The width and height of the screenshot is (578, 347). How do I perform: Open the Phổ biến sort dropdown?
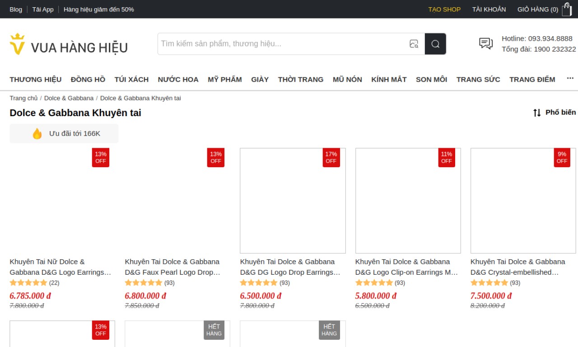click(561, 112)
